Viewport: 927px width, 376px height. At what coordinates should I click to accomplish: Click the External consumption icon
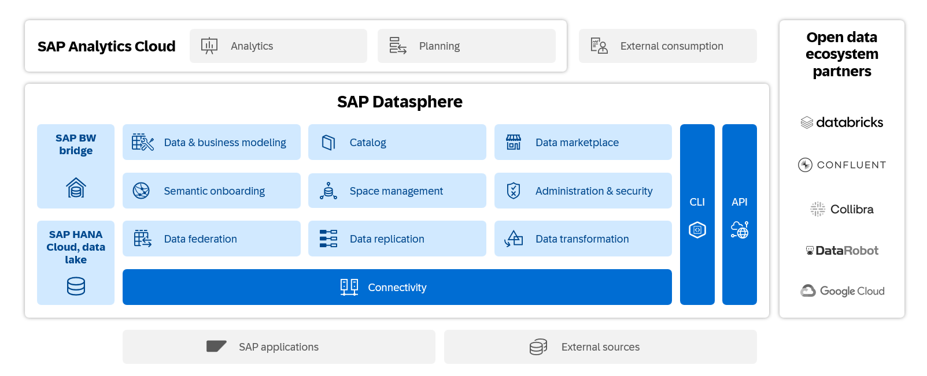click(599, 46)
